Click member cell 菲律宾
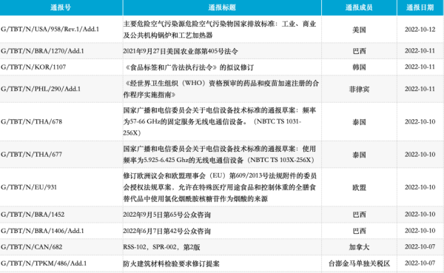This screenshot has width=444, height=273. 359,90
